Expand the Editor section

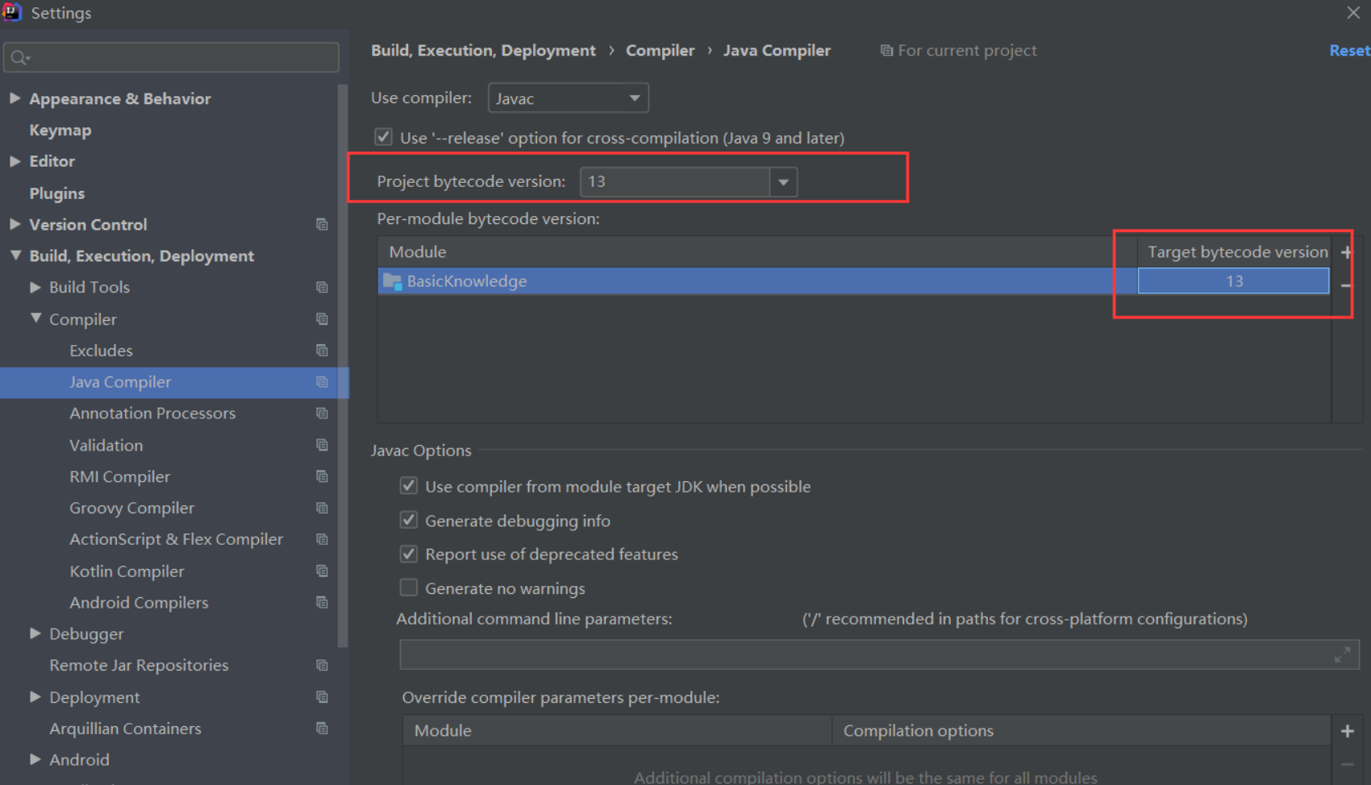(x=15, y=161)
